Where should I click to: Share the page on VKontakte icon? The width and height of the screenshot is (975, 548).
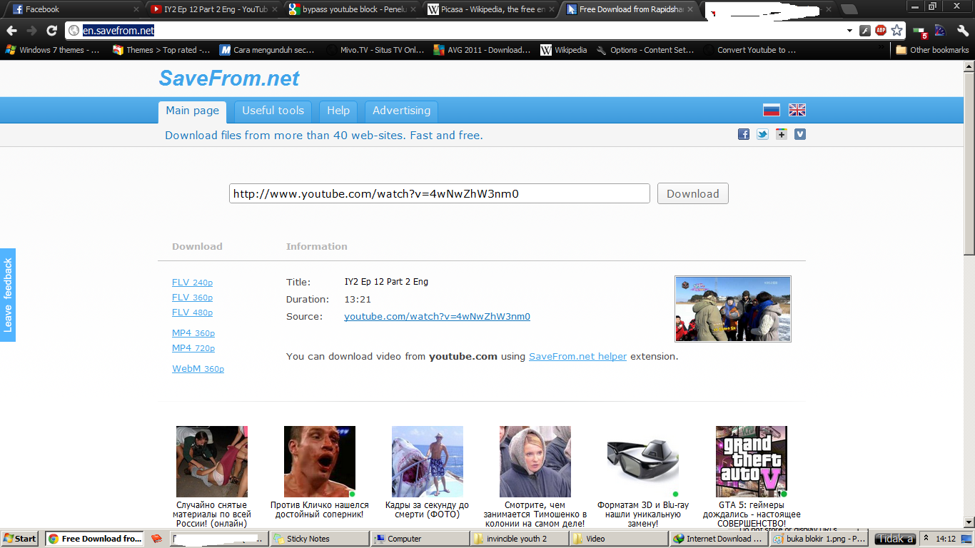pyautogui.click(x=800, y=134)
